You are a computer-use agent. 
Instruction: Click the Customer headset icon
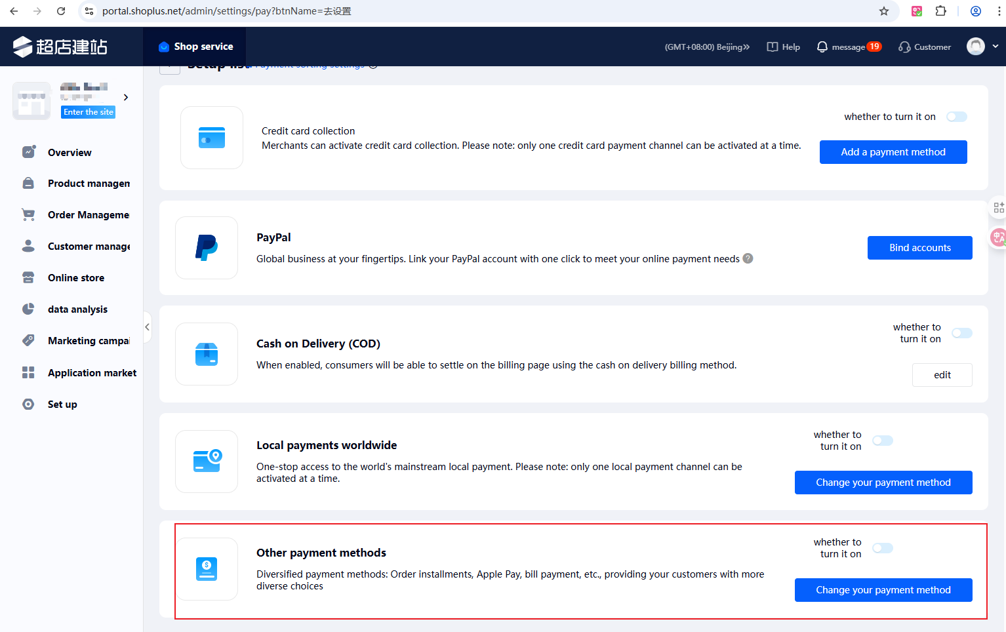(904, 47)
